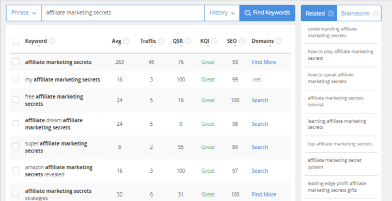
Task: Click the keyword search input field
Action: click(x=123, y=13)
